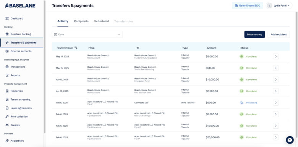This screenshot has width=298, height=147.
Task: Click the Status column header
Action: [x=244, y=48]
